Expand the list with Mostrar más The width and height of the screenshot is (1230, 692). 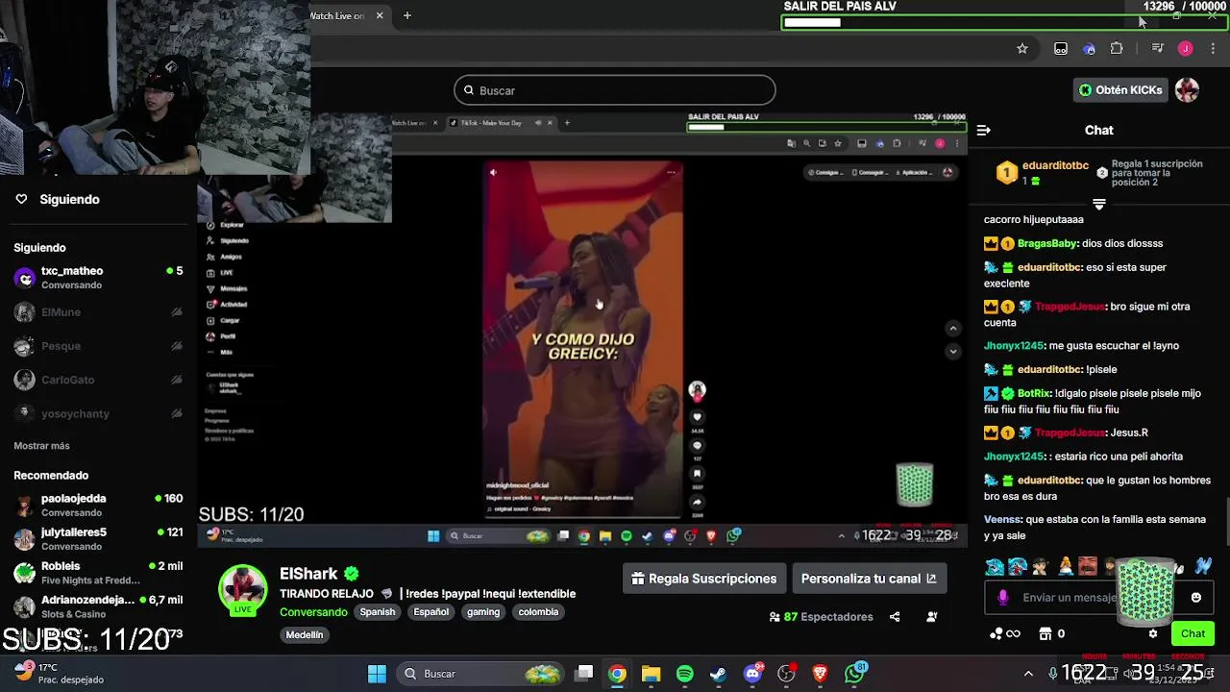[x=41, y=446]
